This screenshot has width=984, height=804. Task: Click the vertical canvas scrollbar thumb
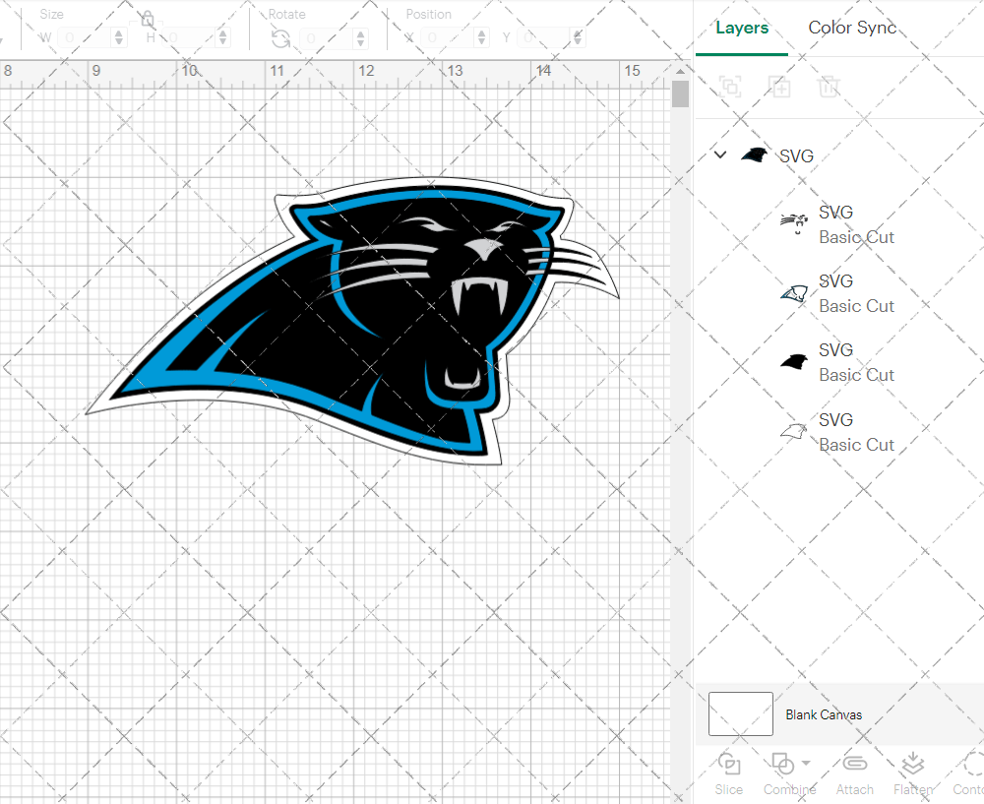(x=680, y=94)
